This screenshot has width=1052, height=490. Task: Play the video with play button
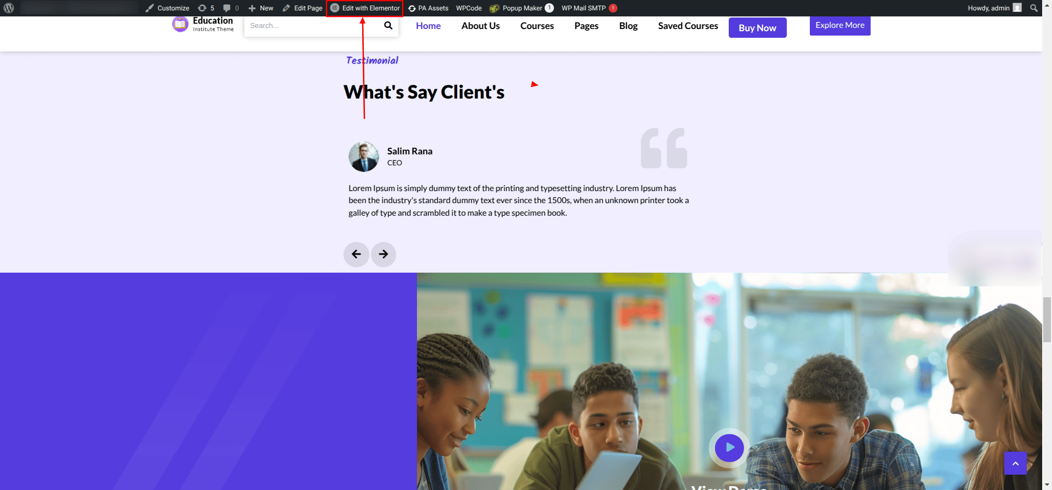pyautogui.click(x=729, y=448)
